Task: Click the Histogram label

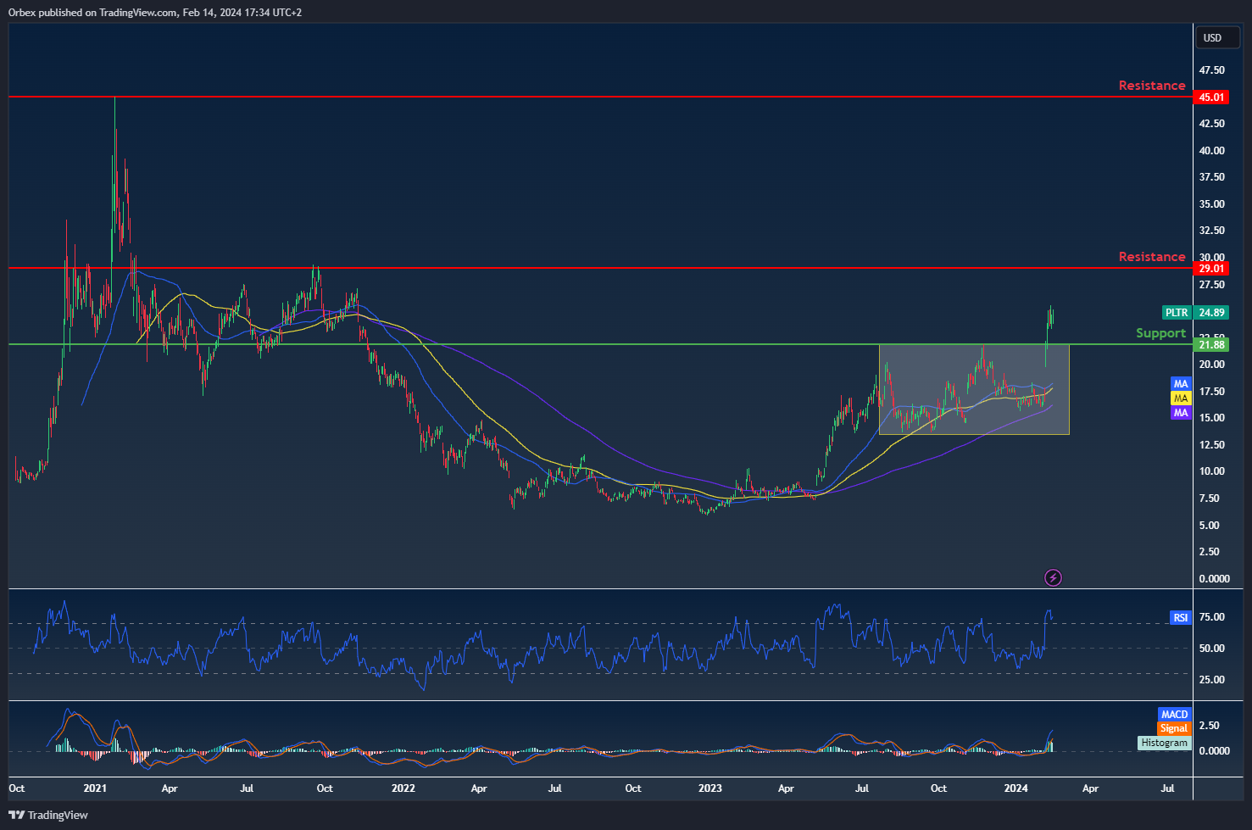Action: pyautogui.click(x=1164, y=743)
